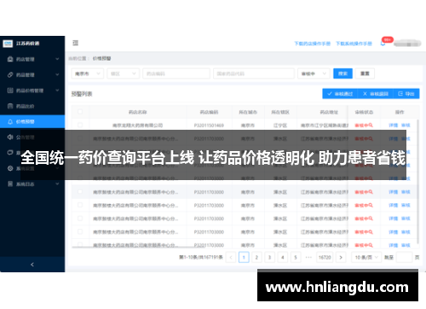Open the 10 条/页 page size dropdown
The height and width of the screenshot is (309, 426).
pos(366,258)
